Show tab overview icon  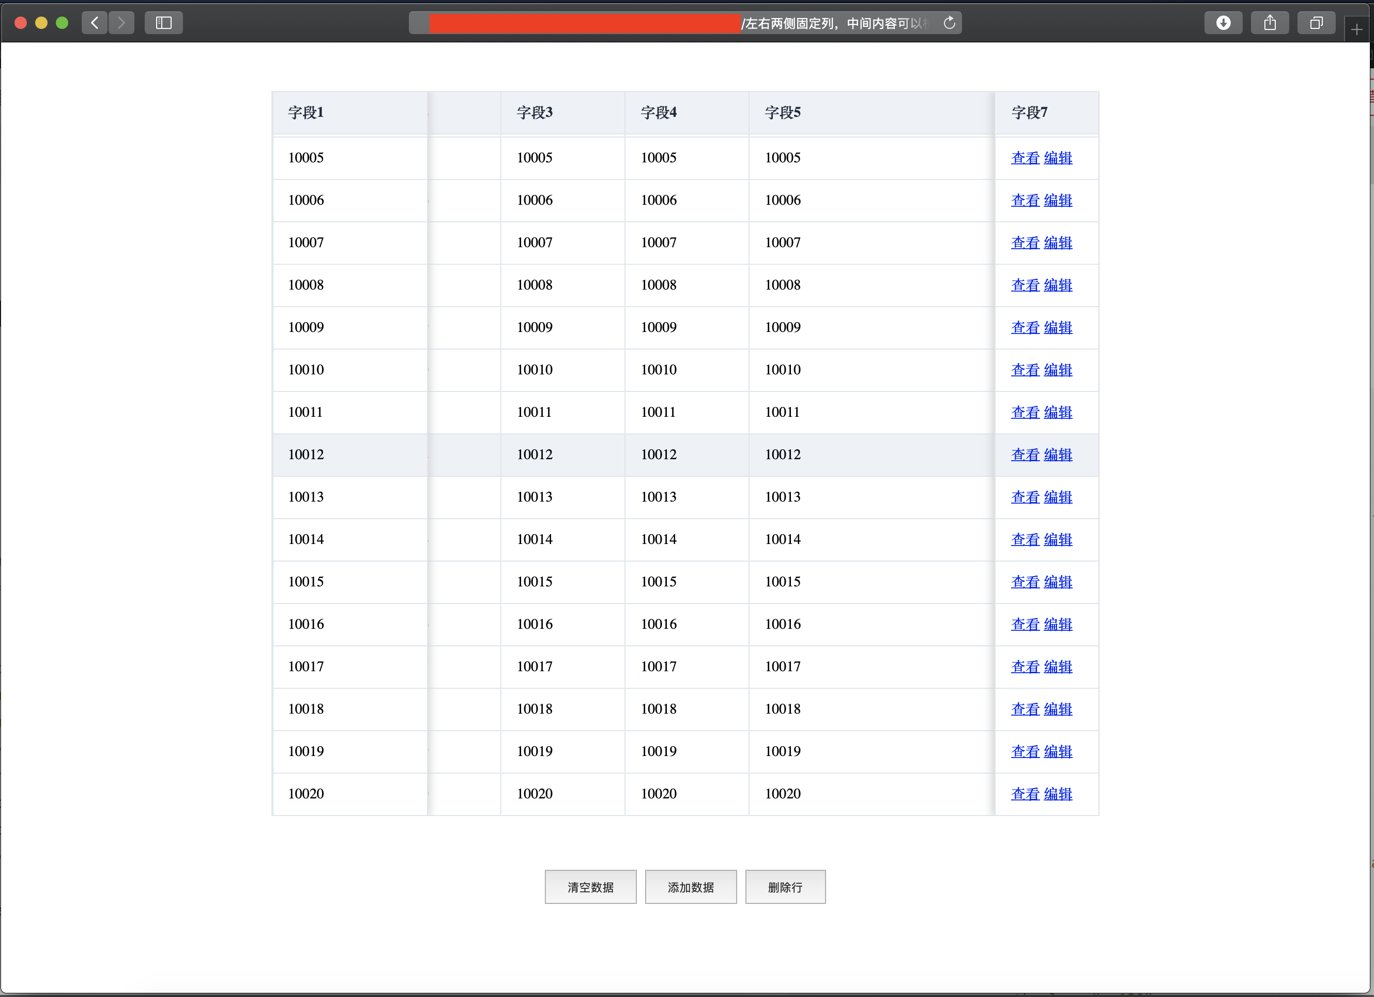1316,23
